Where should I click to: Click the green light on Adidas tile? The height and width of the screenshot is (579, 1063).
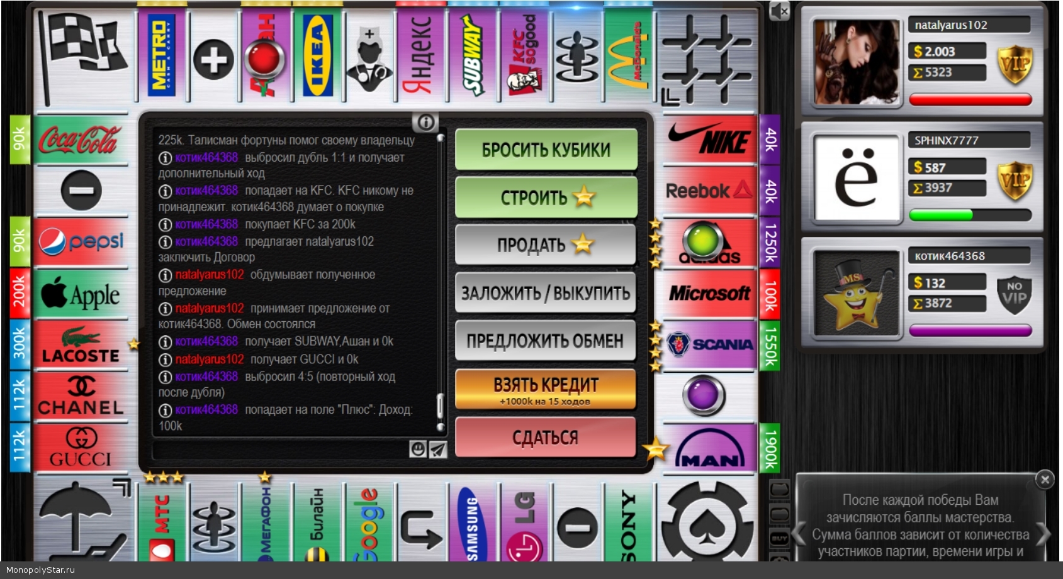pos(703,240)
